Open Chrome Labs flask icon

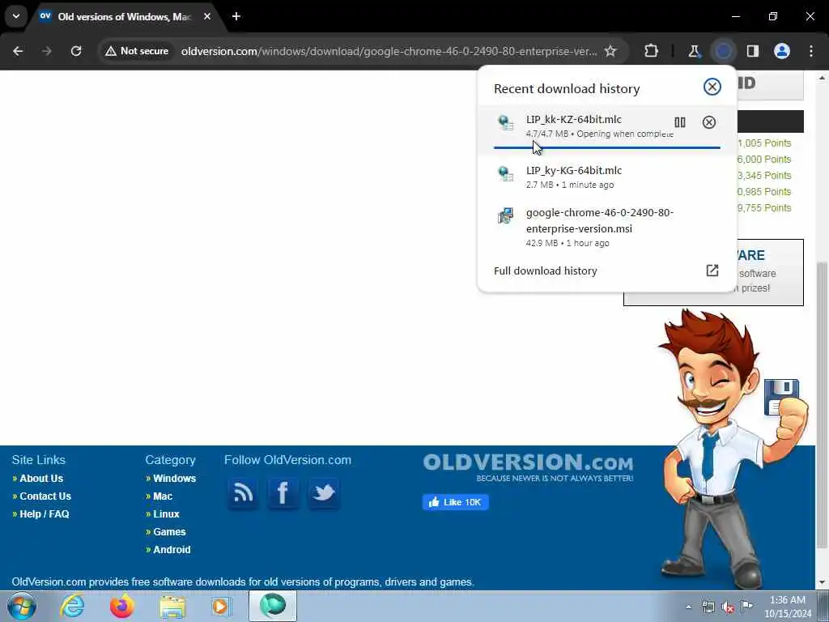click(x=694, y=51)
